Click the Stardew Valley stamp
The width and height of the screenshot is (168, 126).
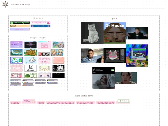tap(16, 53)
